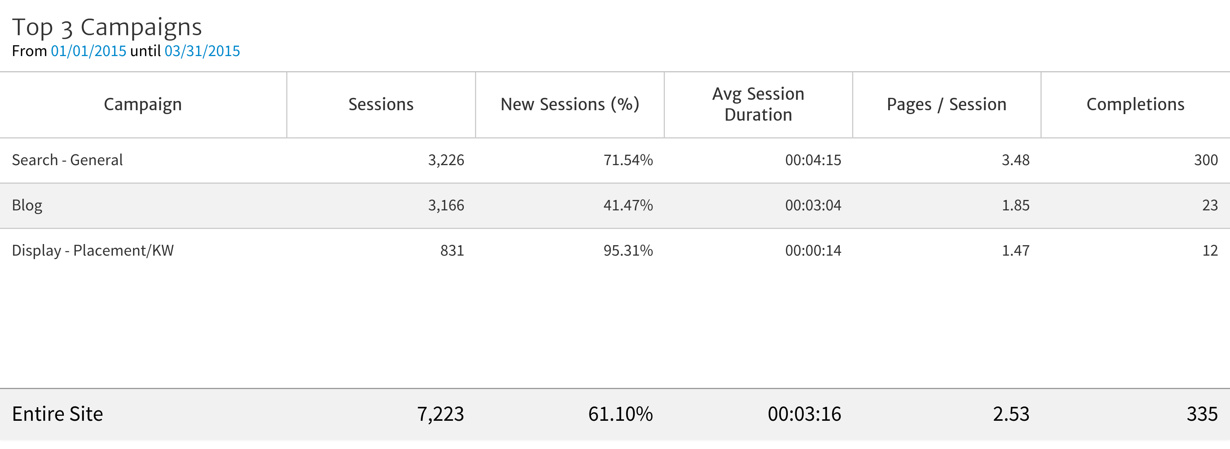1230x449 pixels.
Task: Click the 00:04:15 session duration cell
Action: [x=813, y=160]
